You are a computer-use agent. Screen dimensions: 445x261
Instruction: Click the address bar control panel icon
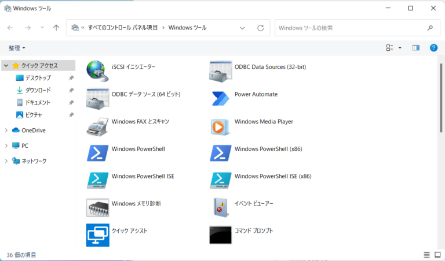point(75,28)
